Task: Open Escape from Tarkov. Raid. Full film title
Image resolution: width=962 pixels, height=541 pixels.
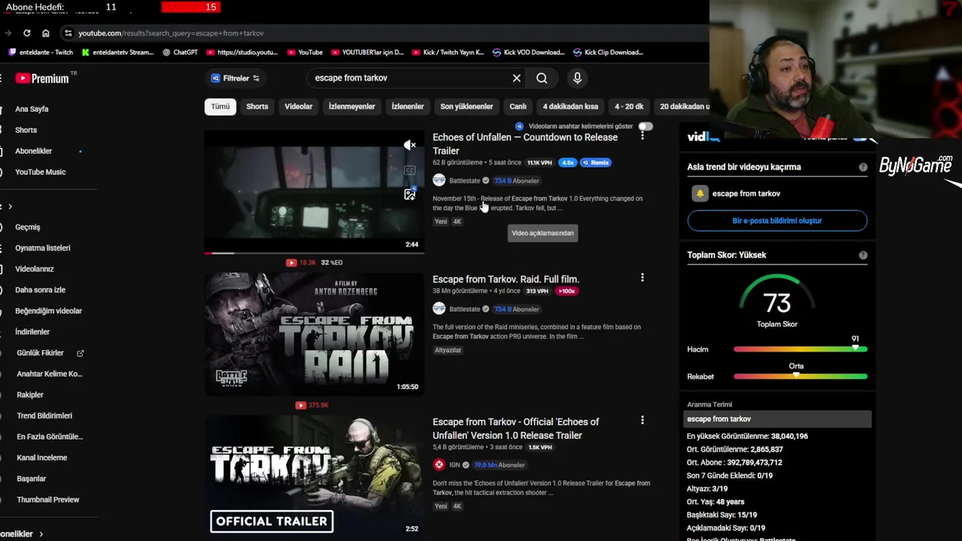Action: [506, 280]
